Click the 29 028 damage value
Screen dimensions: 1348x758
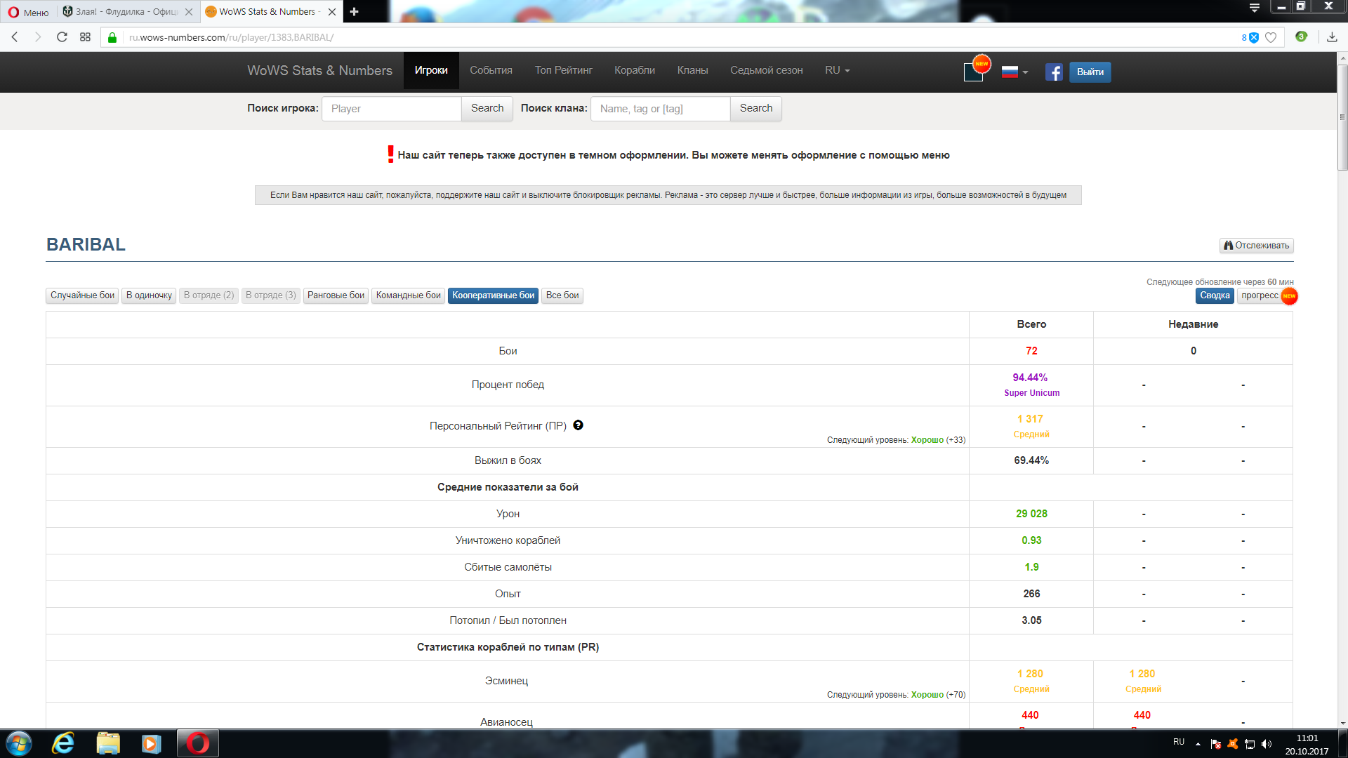click(1031, 514)
